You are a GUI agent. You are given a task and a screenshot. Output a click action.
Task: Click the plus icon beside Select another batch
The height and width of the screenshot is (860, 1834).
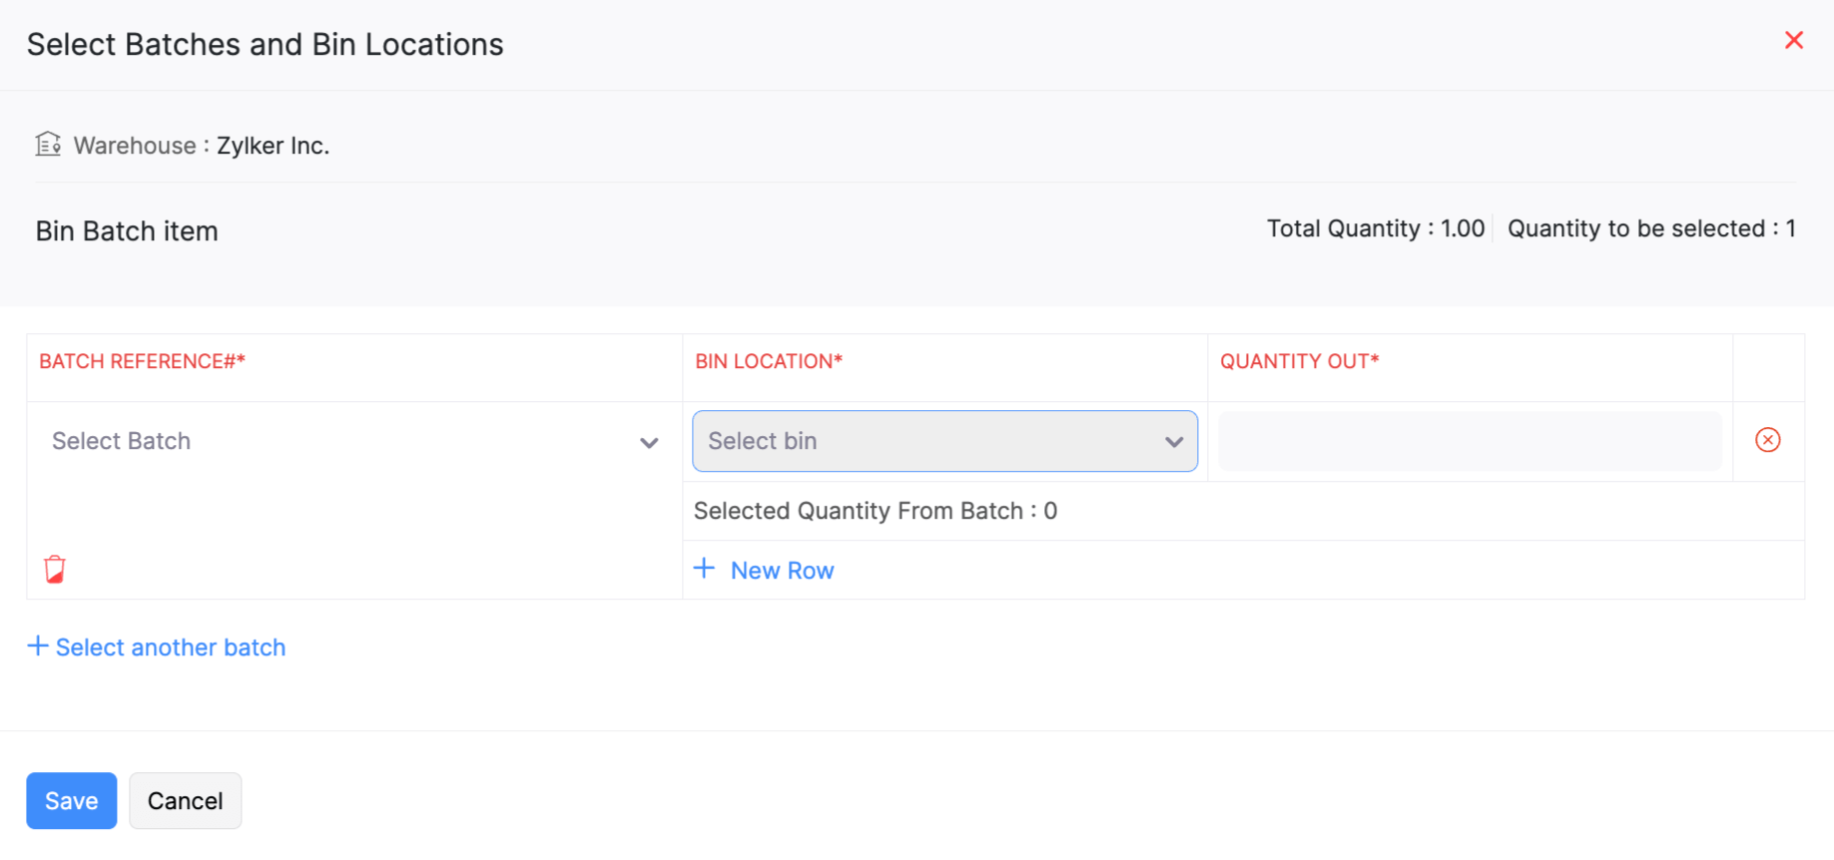click(x=37, y=645)
